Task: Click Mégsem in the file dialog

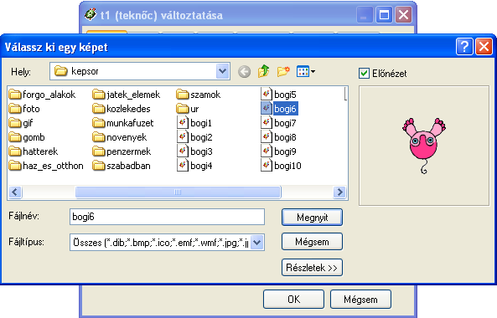Action: point(312,242)
